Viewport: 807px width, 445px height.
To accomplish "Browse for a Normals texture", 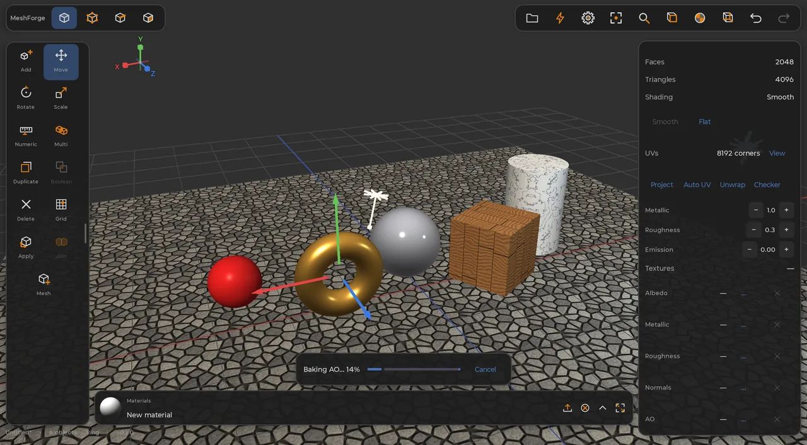I will pyautogui.click(x=744, y=388).
